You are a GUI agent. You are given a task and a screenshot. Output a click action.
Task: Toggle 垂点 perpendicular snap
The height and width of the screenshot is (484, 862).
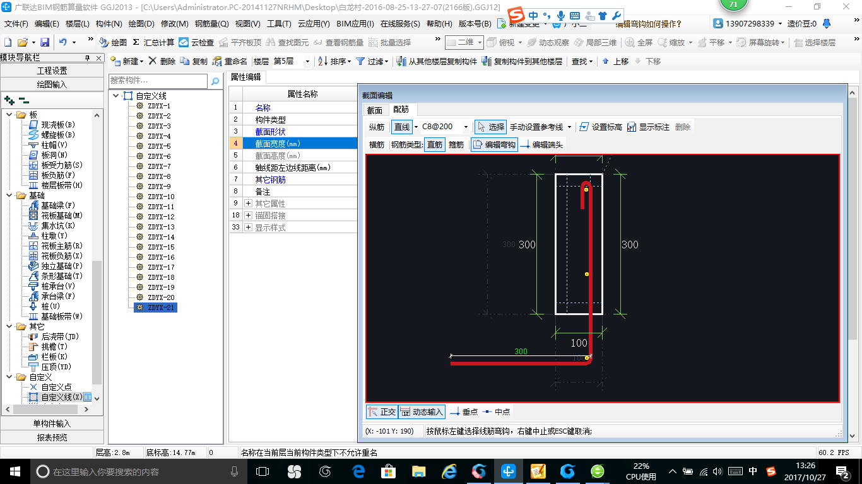tap(464, 412)
